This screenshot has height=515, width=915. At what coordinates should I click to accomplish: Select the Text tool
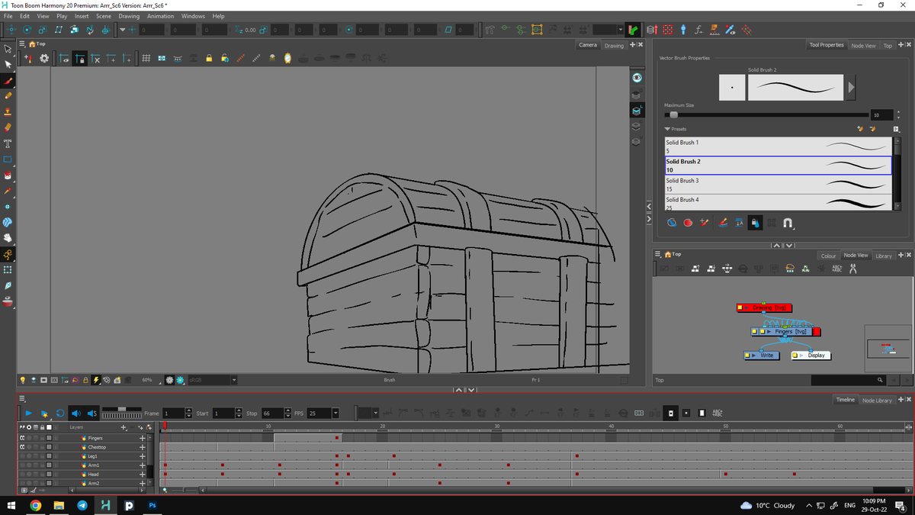tap(8, 143)
